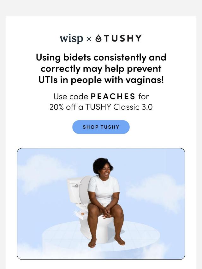Click the 'Use code' text line

pyautogui.click(x=101, y=96)
